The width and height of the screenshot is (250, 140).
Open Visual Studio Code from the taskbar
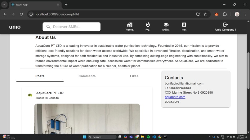click(154, 137)
